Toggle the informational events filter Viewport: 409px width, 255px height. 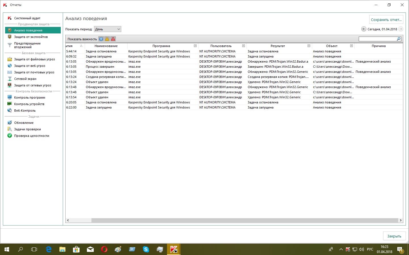tap(101, 39)
